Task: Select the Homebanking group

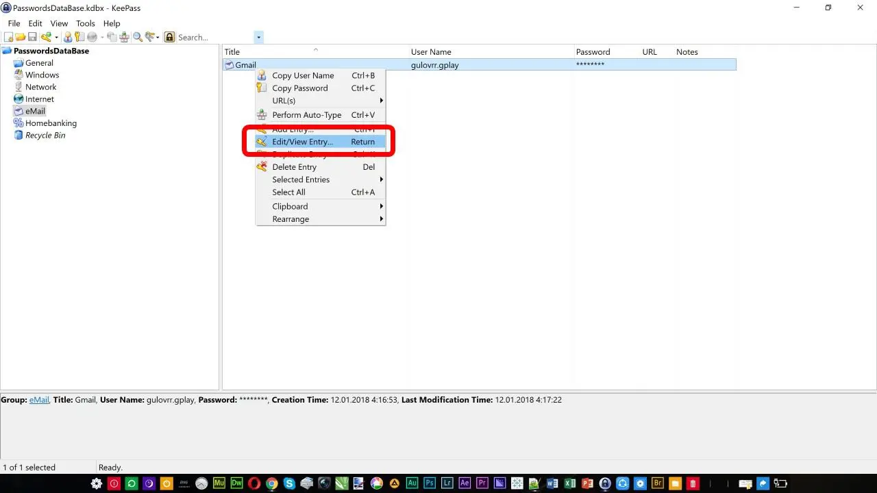Action: [51, 123]
